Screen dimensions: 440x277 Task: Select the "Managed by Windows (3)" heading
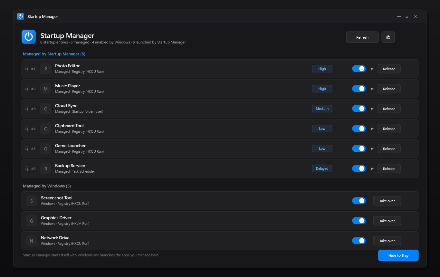pyautogui.click(x=47, y=186)
